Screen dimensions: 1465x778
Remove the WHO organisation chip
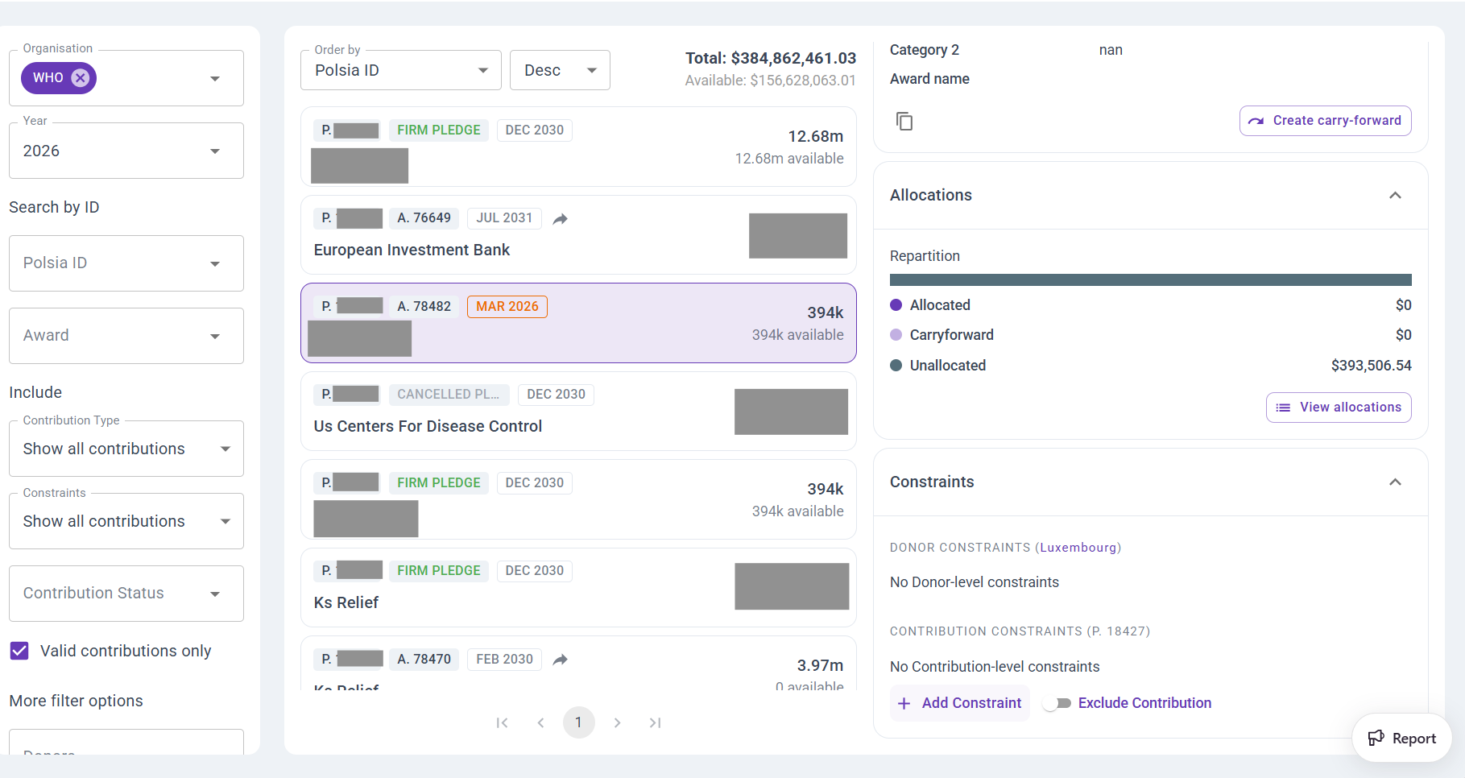coord(80,78)
